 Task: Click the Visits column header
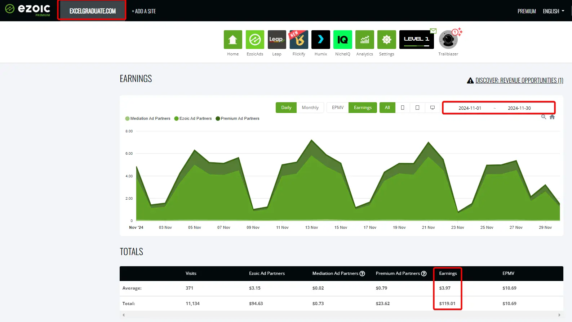point(191,273)
